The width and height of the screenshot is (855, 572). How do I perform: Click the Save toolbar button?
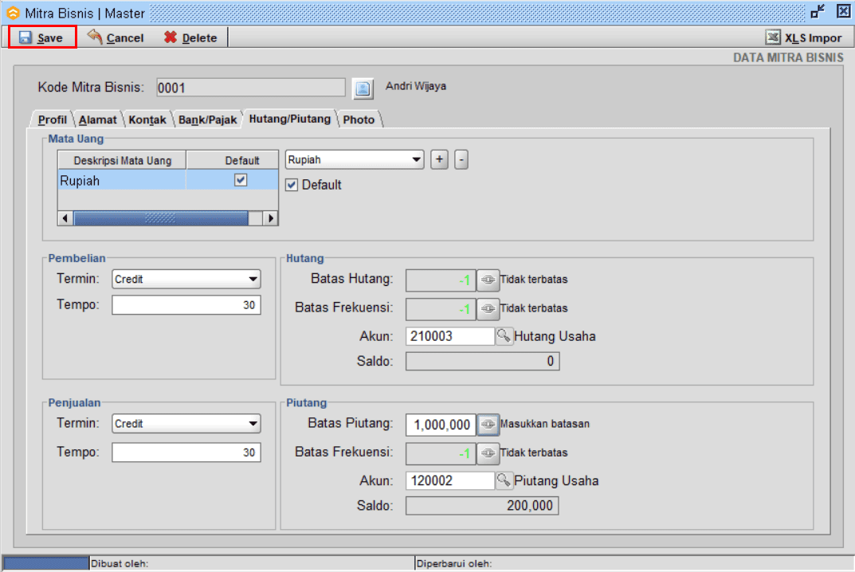[x=42, y=37]
